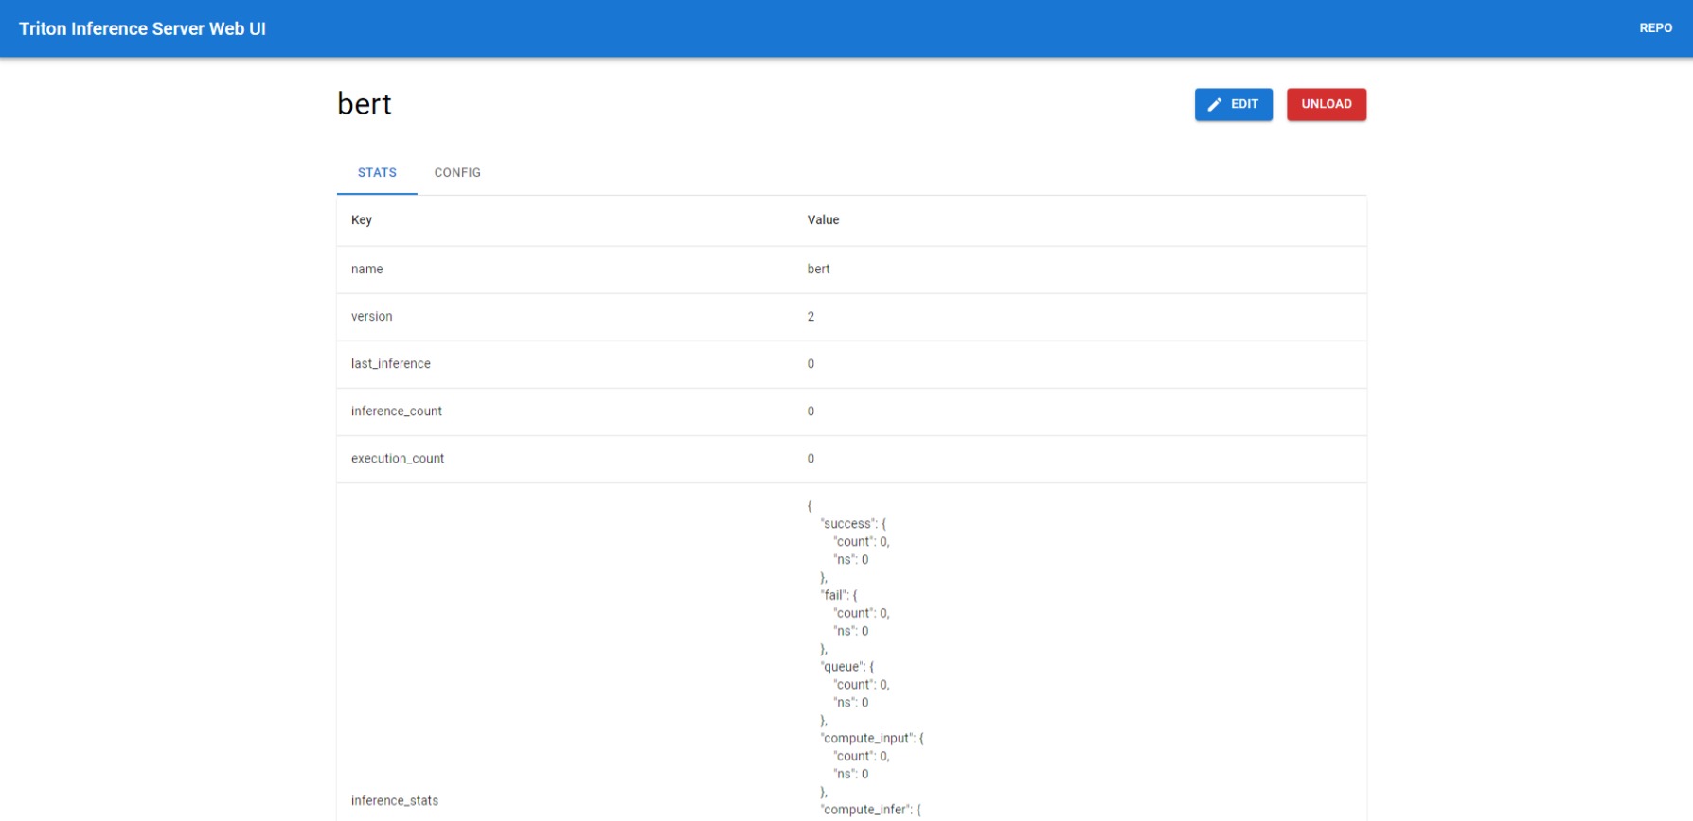The height and width of the screenshot is (821, 1693).
Task: Click the Key column header
Action: coord(362,219)
